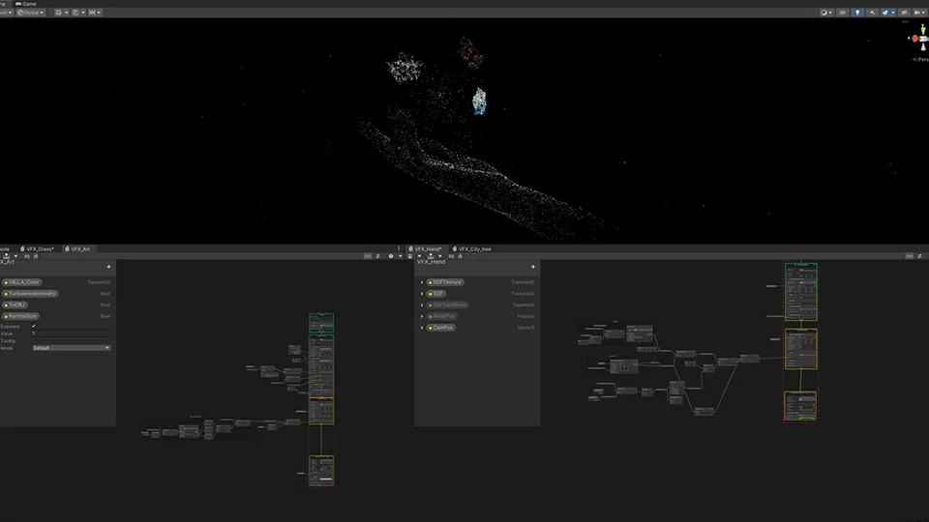This screenshot has width=929, height=522.
Task: Expand the SDF property
Action: [422, 294]
